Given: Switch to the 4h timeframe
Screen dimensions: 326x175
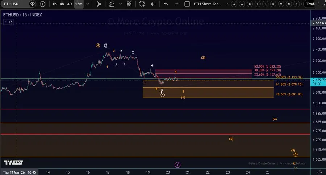Looking at the screenshot, I should coord(62,4).
